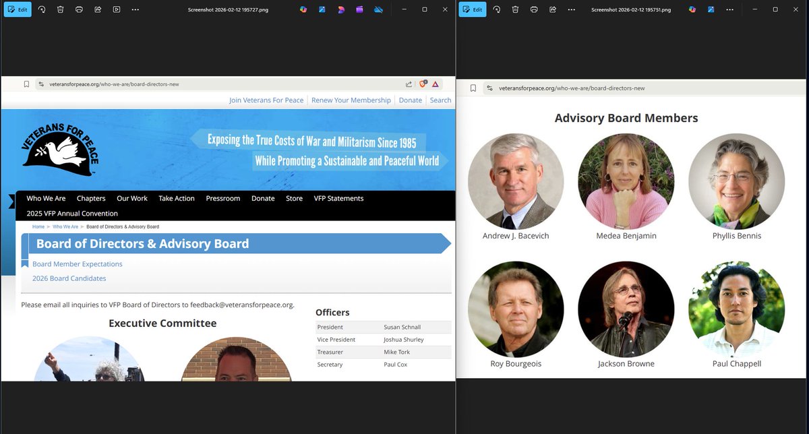Click Paul Cox in Officers table

coord(396,365)
